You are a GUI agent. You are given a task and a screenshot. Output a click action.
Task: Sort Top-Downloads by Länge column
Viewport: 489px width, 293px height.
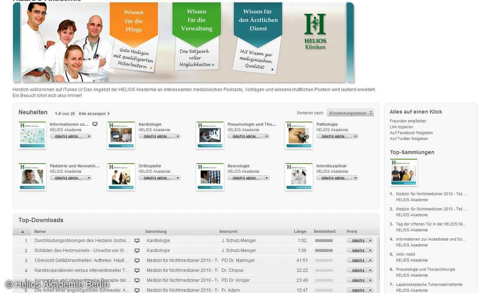click(x=300, y=231)
